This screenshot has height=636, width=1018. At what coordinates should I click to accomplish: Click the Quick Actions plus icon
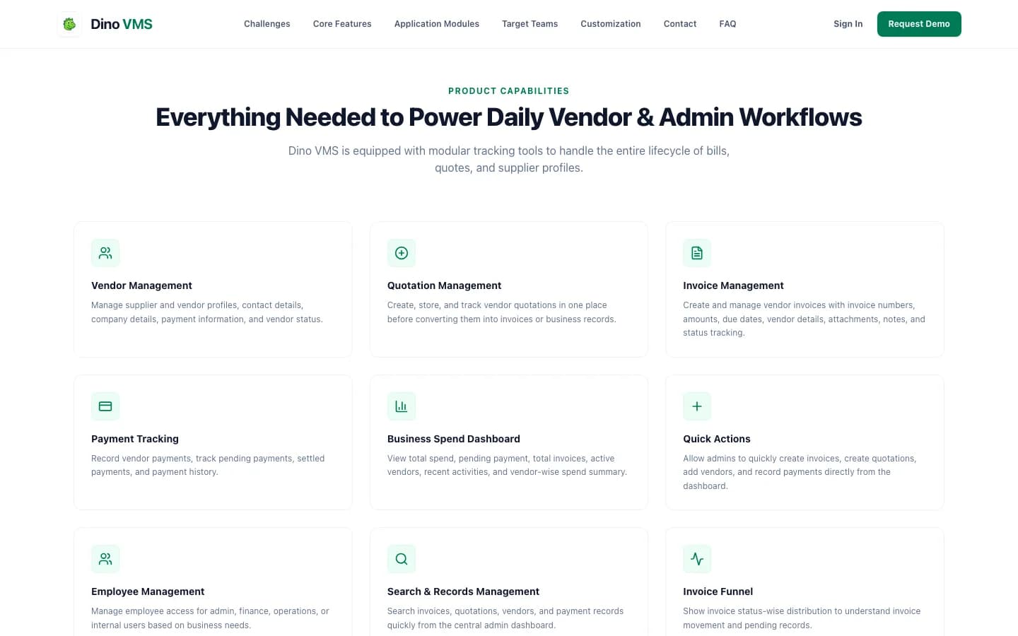point(697,406)
